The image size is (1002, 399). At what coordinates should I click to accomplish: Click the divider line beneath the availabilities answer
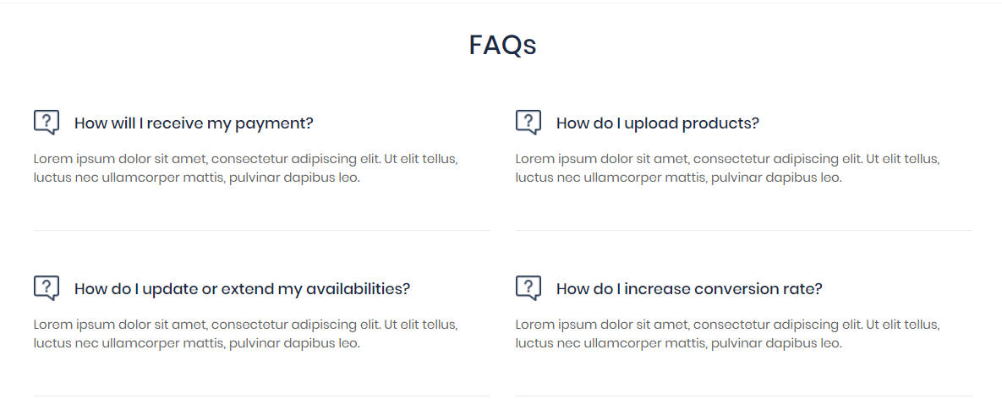coord(262,396)
